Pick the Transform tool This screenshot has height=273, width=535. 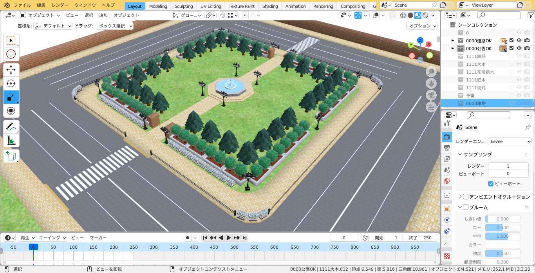click(11, 111)
